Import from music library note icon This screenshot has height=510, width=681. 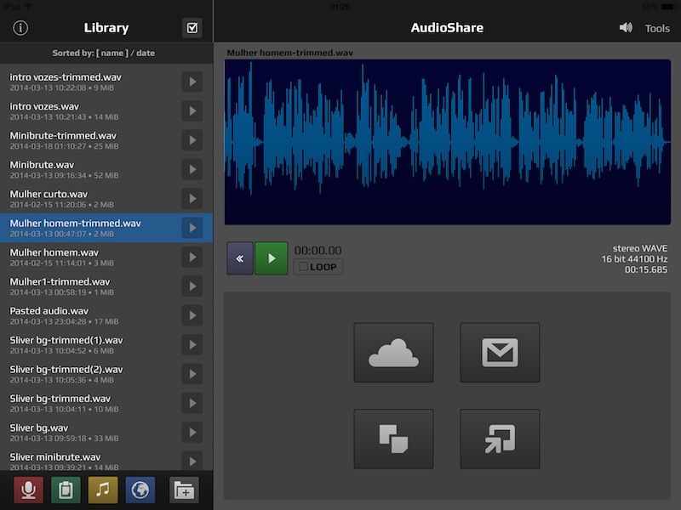103,490
